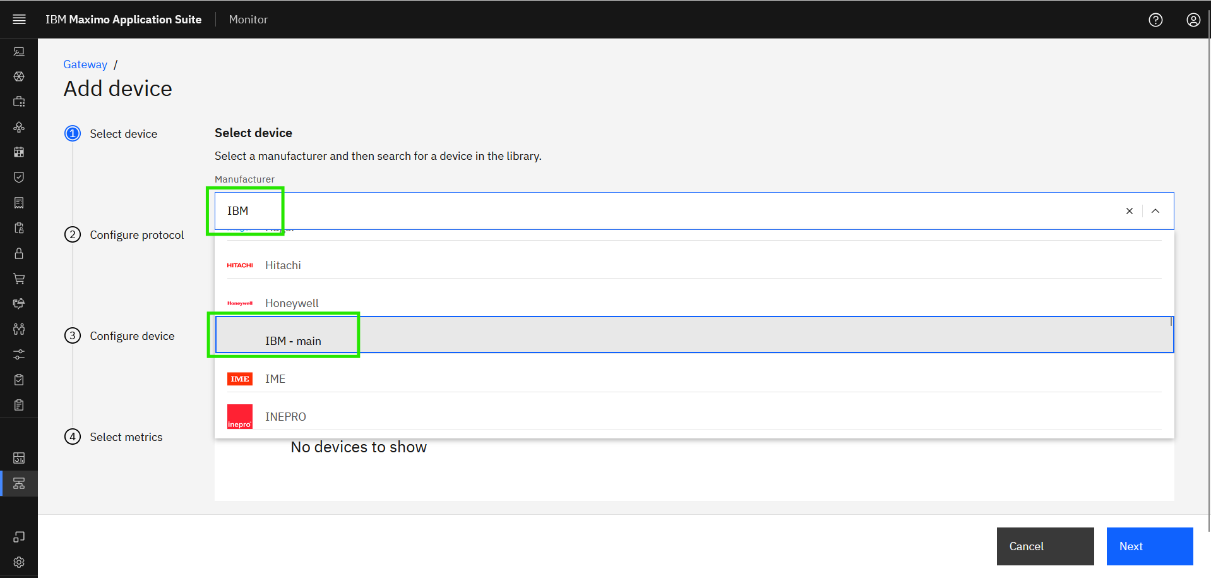Click the shield checkmark sidebar icon
The image size is (1211, 578).
click(19, 178)
